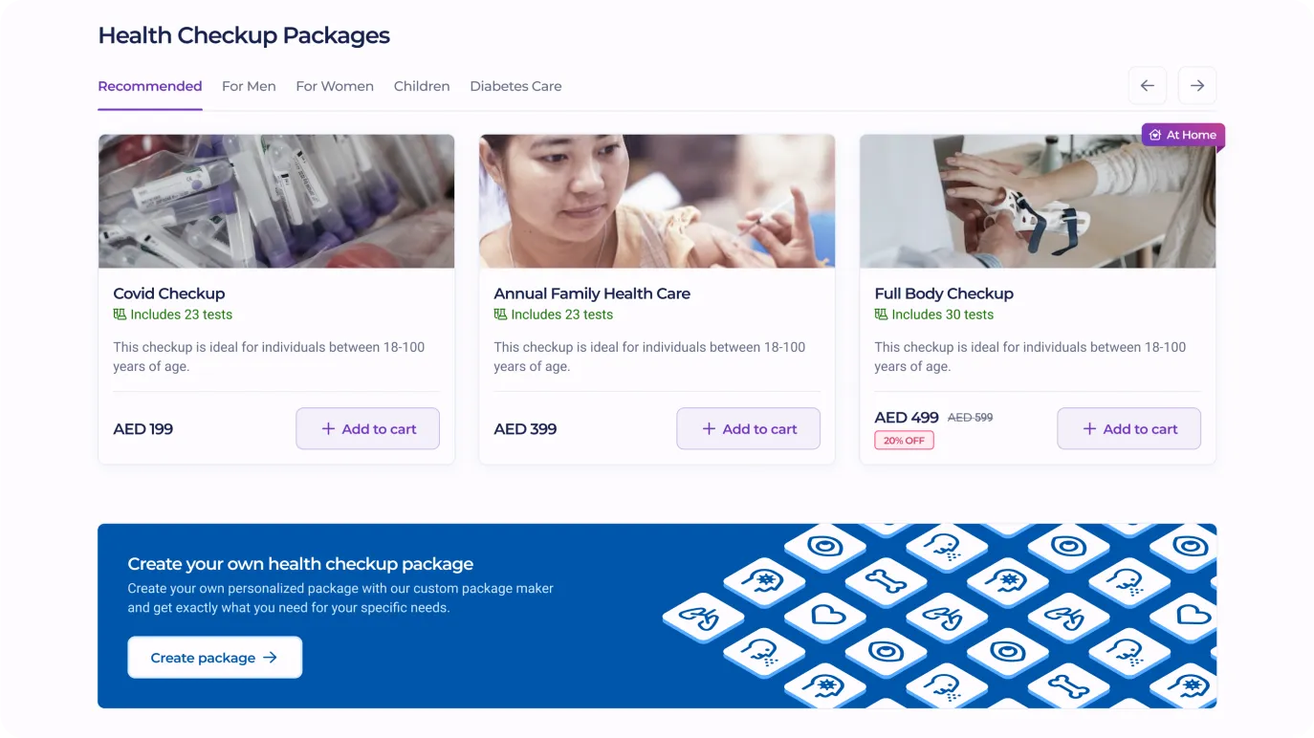This screenshot has height=738, width=1314.
Task: Click the tests icon under Covid Checkup
Action: point(120,315)
